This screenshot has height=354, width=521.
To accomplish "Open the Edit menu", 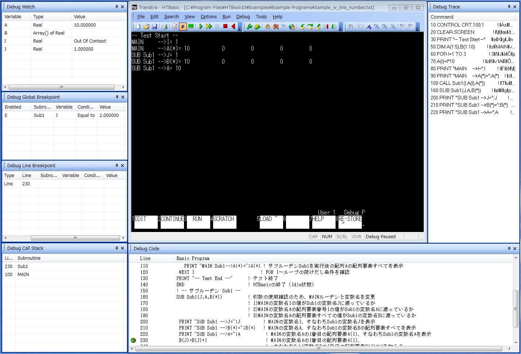I will coord(154,16).
